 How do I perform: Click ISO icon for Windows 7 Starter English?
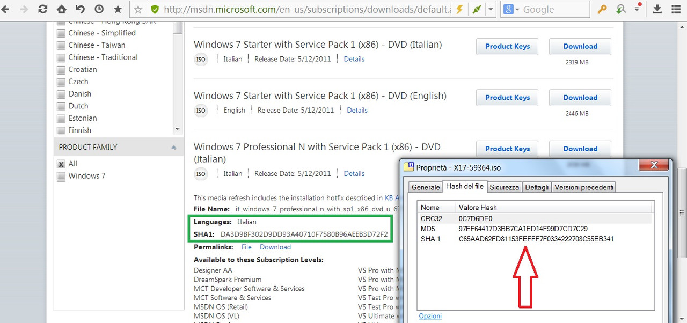point(201,111)
